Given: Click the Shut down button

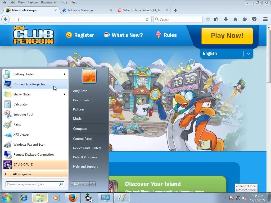Looking at the screenshot, I should 80,184.
